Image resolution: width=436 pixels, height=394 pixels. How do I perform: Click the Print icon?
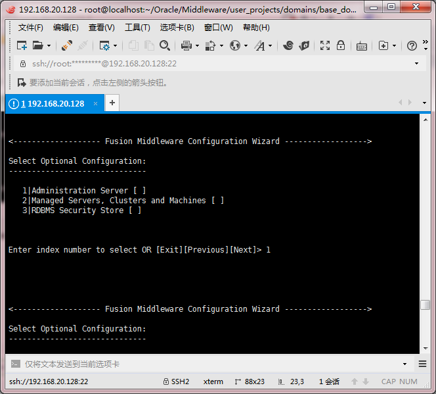point(186,45)
